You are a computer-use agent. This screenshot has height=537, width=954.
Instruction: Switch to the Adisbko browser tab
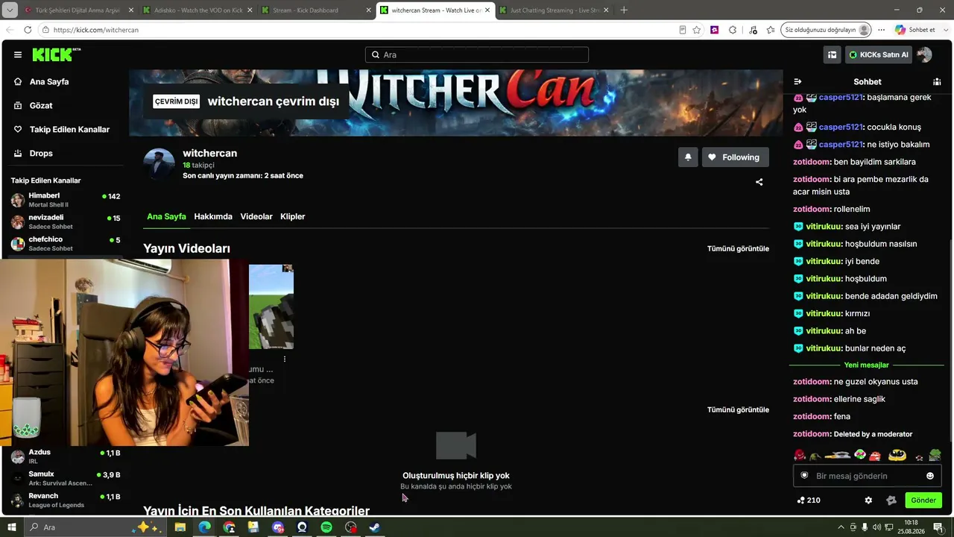click(198, 10)
